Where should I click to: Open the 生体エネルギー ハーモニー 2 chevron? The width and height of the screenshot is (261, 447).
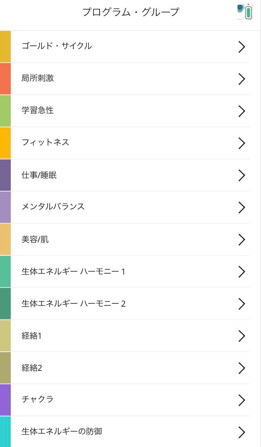coord(242,304)
